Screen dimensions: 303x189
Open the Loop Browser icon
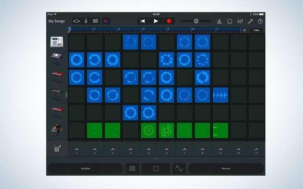pos(229,21)
